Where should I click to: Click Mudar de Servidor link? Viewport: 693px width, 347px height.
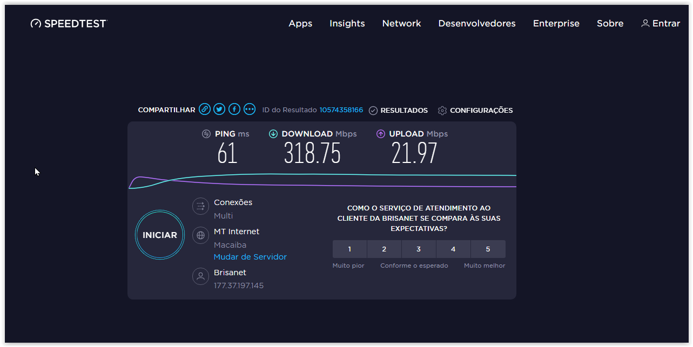tap(250, 257)
